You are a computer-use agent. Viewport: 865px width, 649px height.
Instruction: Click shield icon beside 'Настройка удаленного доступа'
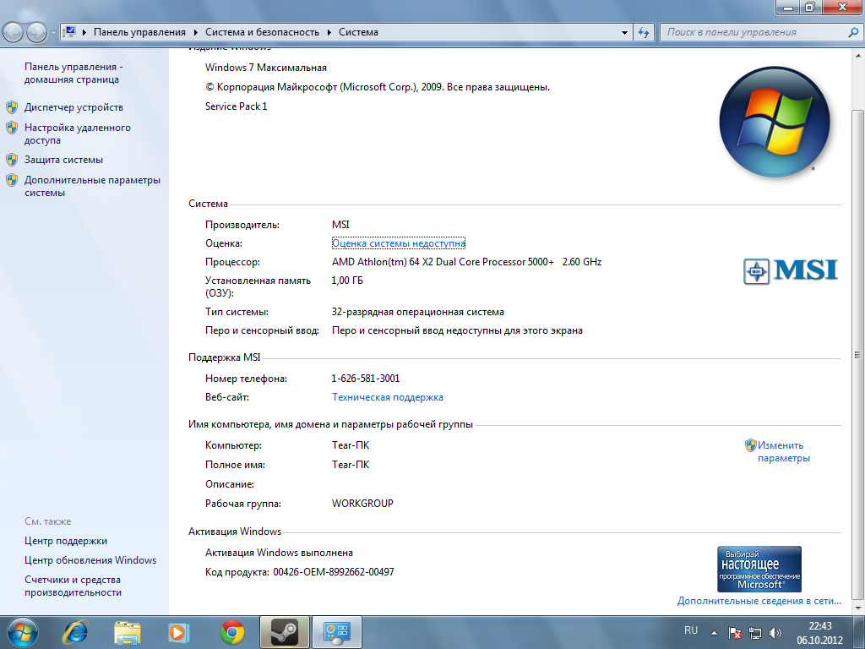[12, 128]
